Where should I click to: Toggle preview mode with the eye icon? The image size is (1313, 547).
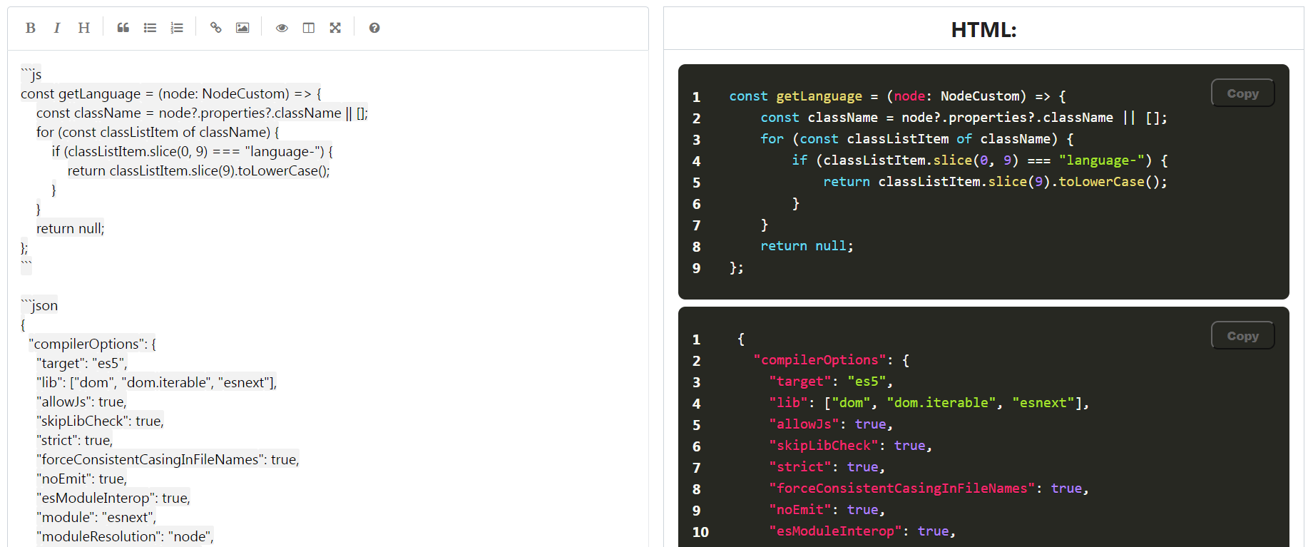point(282,28)
